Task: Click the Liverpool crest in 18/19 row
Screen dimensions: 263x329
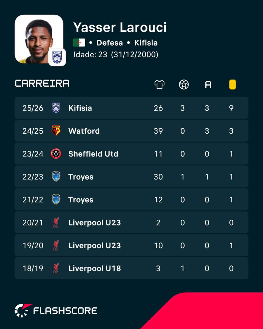Action: [56, 268]
